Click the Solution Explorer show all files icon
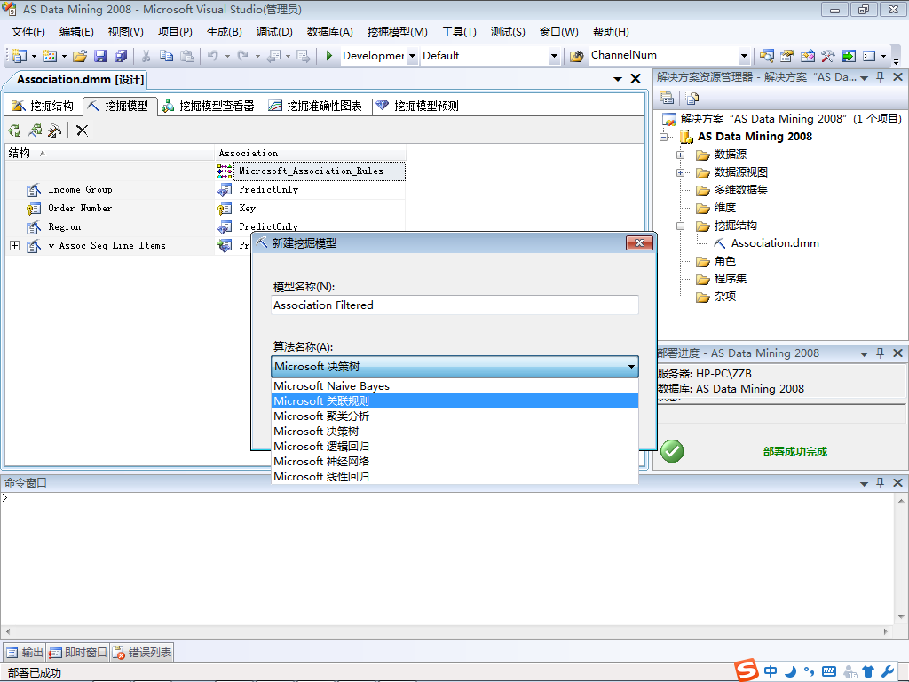909x682 pixels. pyautogui.click(x=692, y=98)
